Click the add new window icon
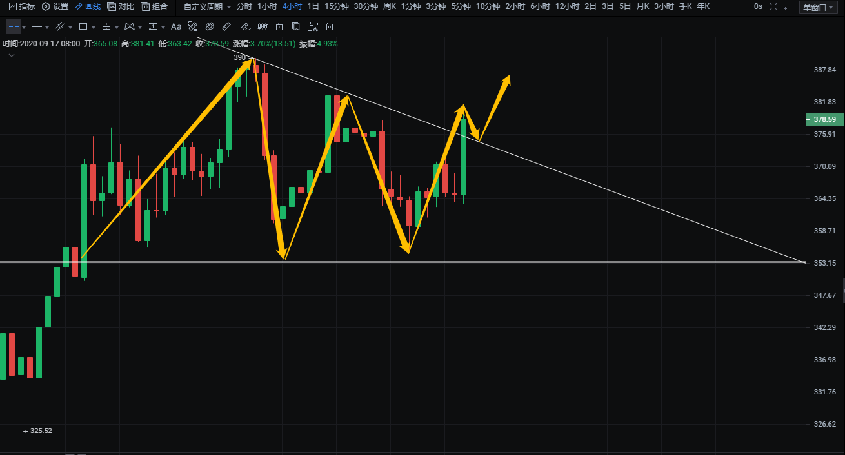845x455 pixels. click(x=788, y=6)
